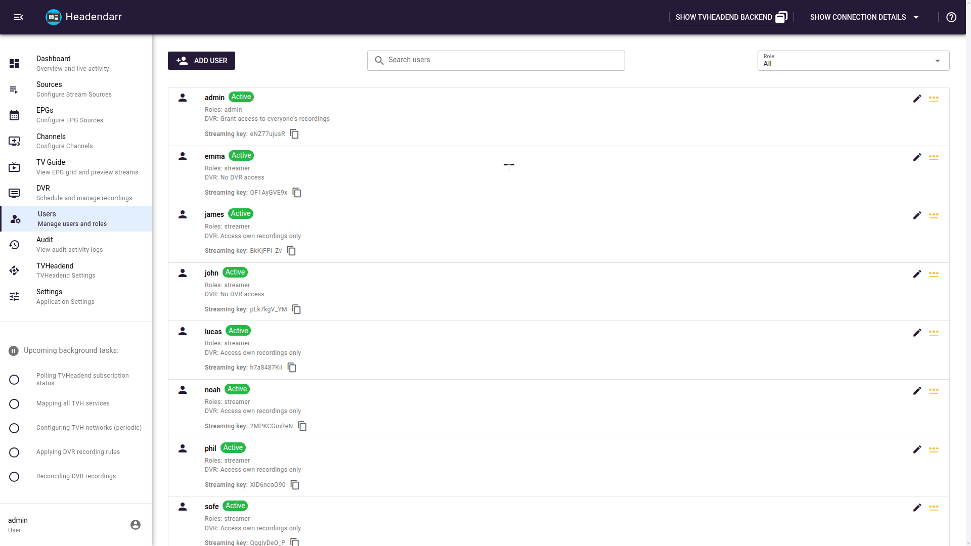Viewport: 971px width, 546px height.
Task: Open Application Settings from the sidebar
Action: (49, 296)
